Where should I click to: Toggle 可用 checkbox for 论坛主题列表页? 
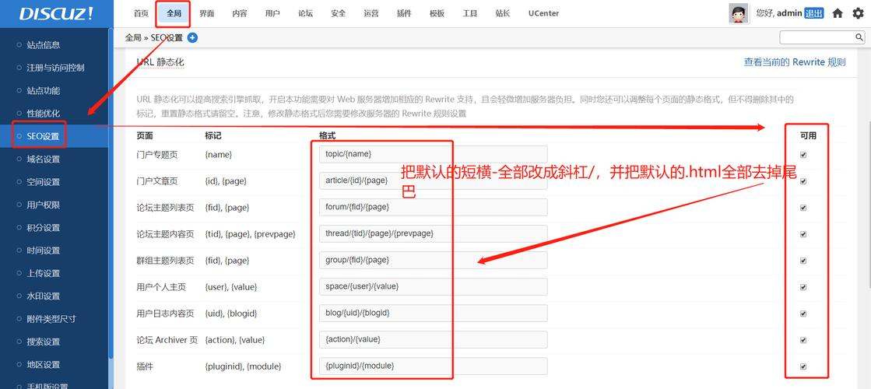tap(803, 208)
